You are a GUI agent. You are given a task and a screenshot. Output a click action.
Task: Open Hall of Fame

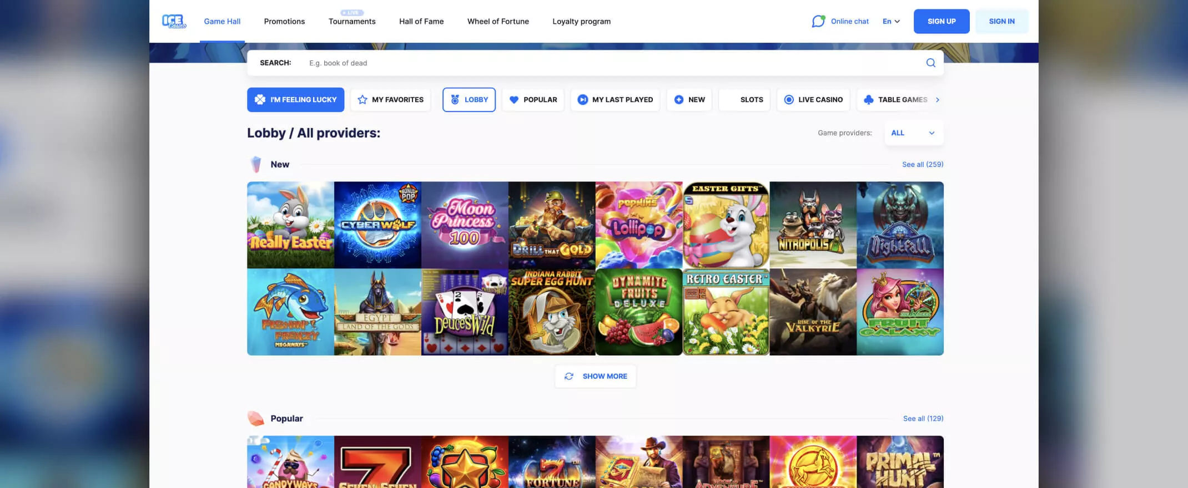pyautogui.click(x=421, y=21)
